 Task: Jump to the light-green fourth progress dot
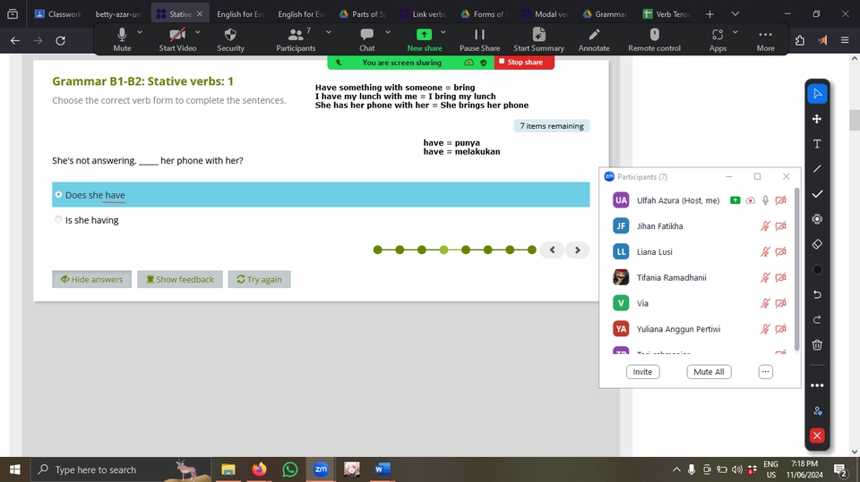443,249
